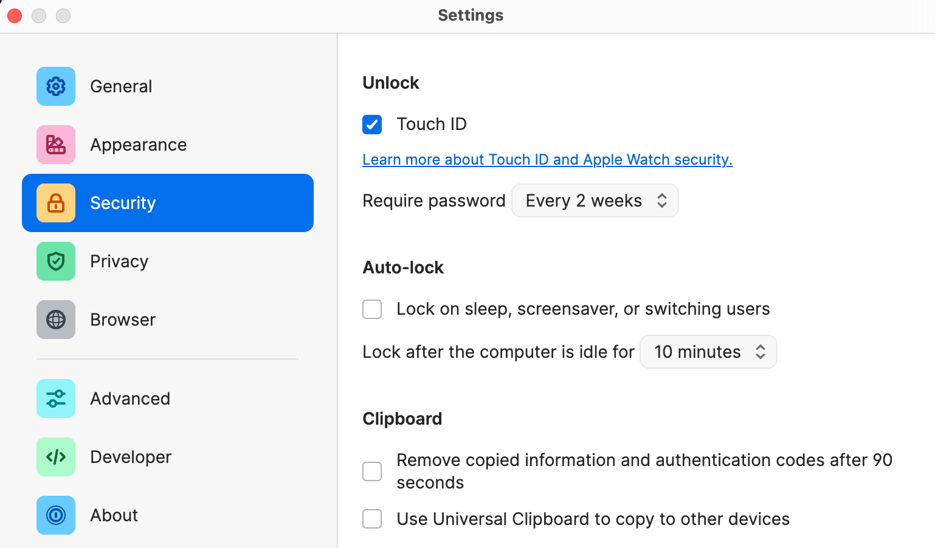The image size is (935, 548).
Task: Click the gray Browser globe icon
Action: (56, 320)
